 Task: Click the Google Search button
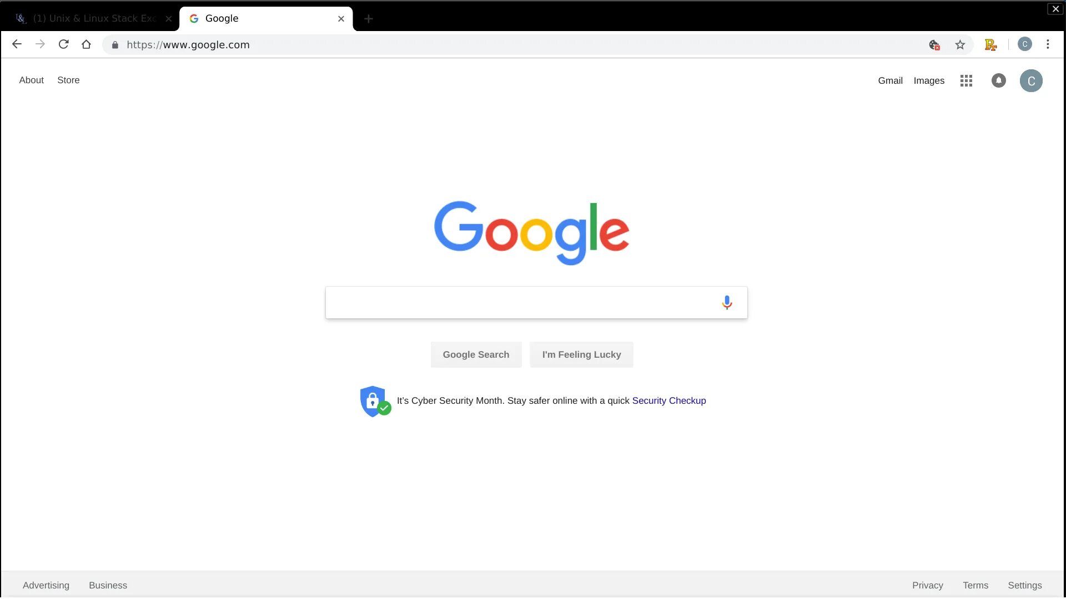click(x=476, y=354)
